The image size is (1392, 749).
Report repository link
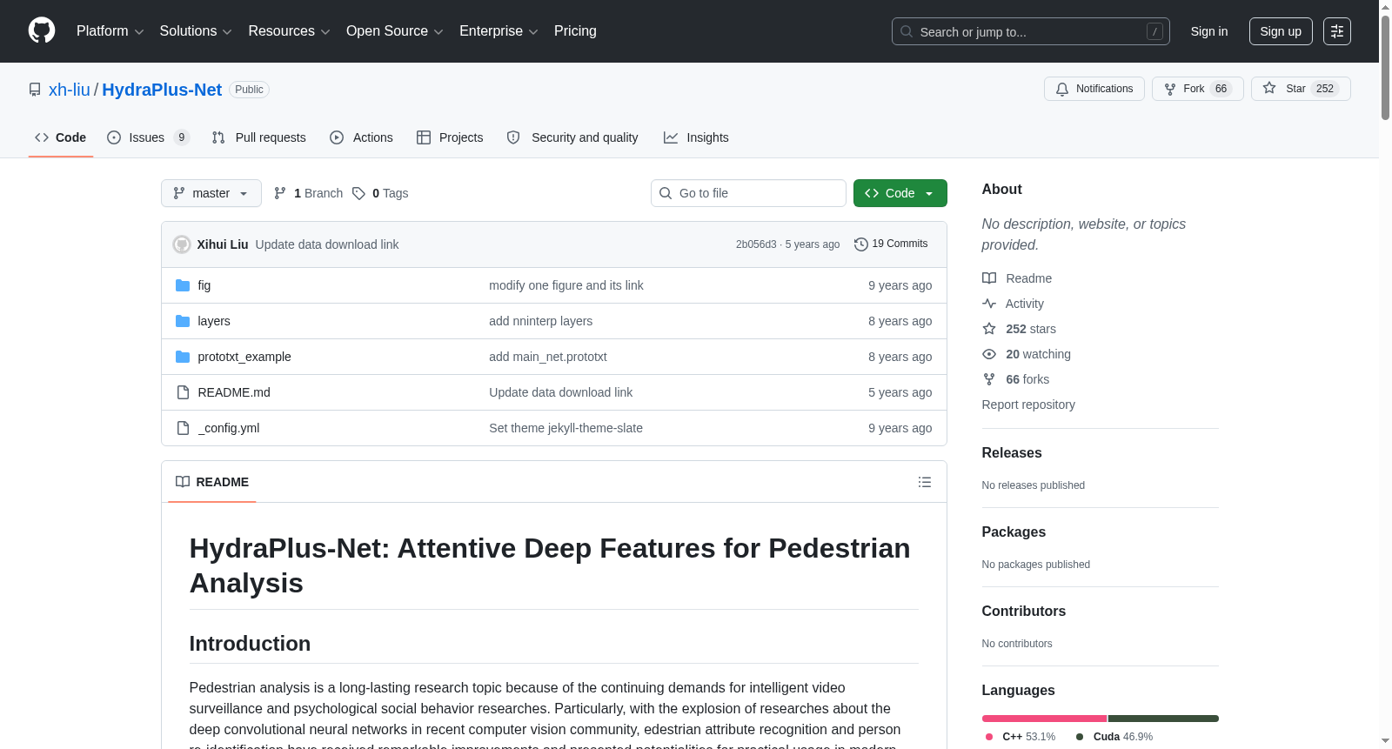pyautogui.click(x=1028, y=405)
